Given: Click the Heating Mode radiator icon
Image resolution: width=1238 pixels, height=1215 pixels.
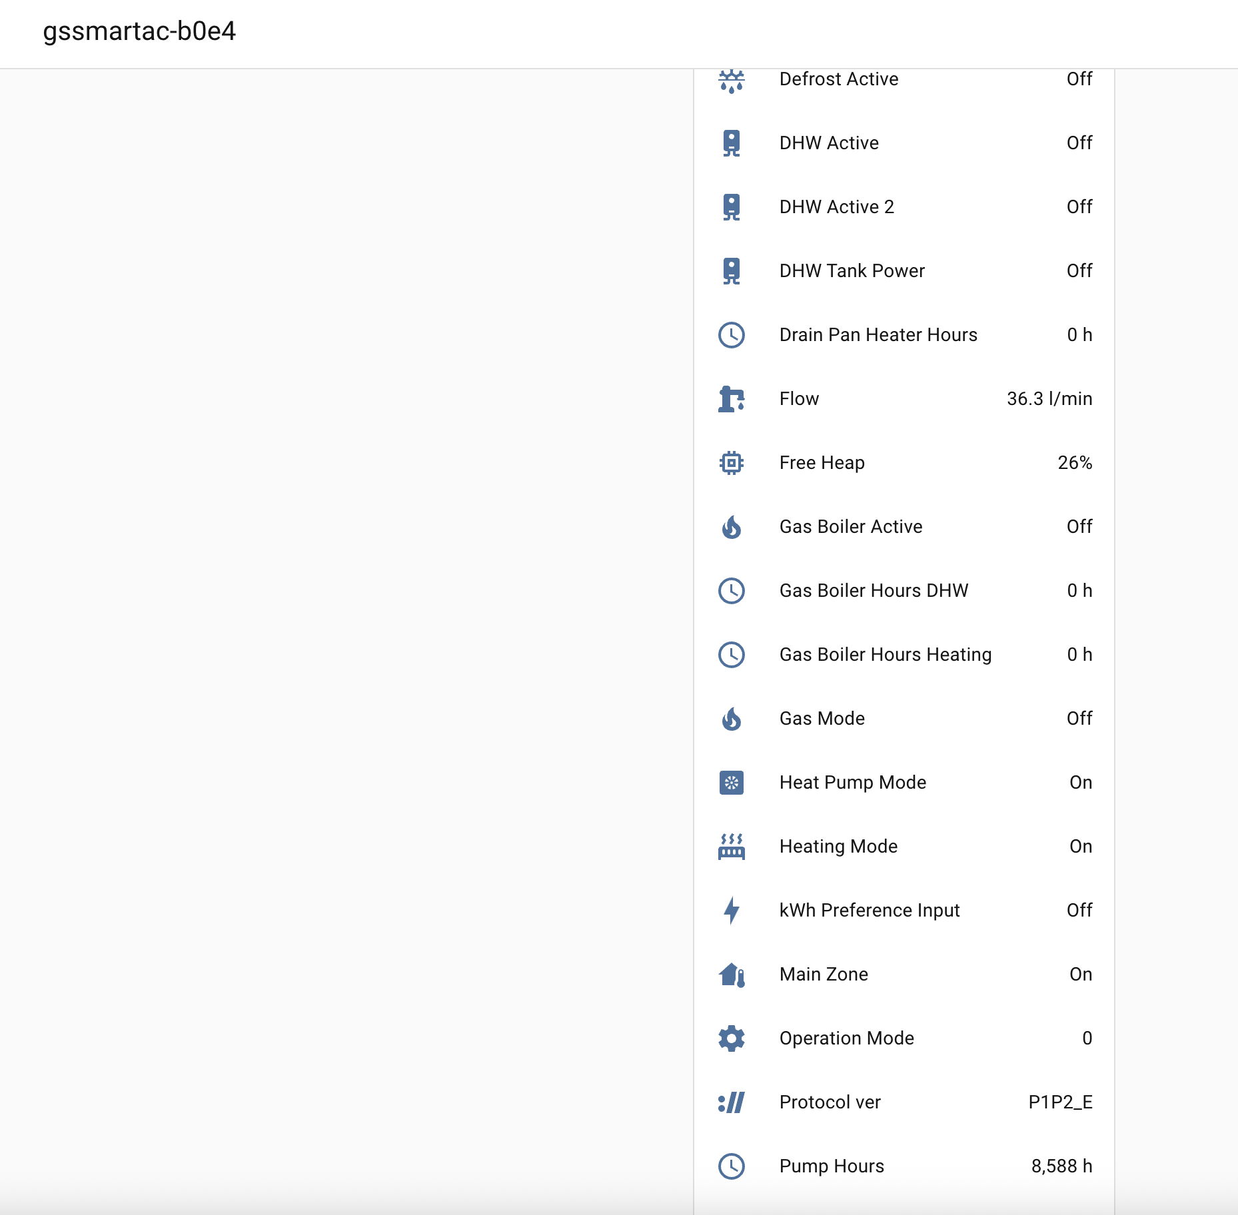Looking at the screenshot, I should point(731,847).
